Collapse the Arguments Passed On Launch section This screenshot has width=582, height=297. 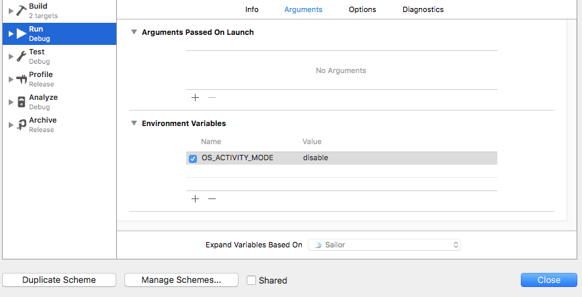click(x=134, y=32)
